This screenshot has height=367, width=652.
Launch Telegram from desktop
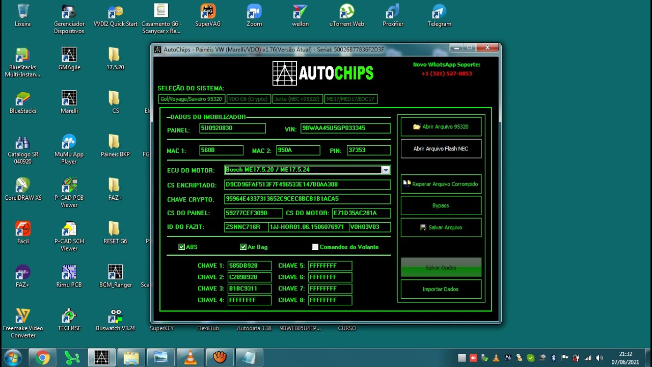pos(440,15)
